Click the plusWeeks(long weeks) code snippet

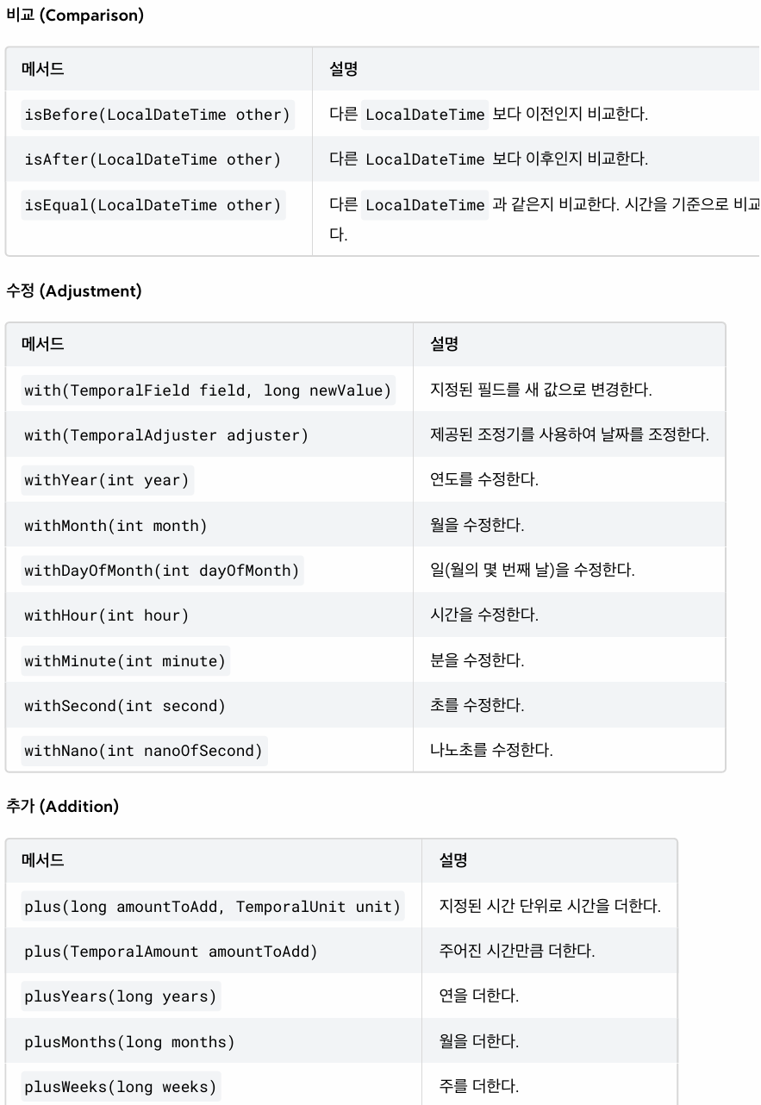point(121,1087)
